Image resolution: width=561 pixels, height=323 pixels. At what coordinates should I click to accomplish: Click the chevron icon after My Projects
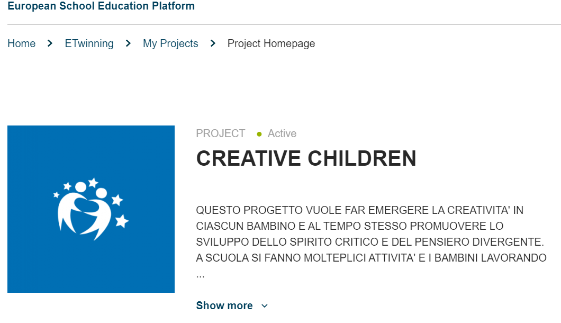pyautogui.click(x=213, y=43)
